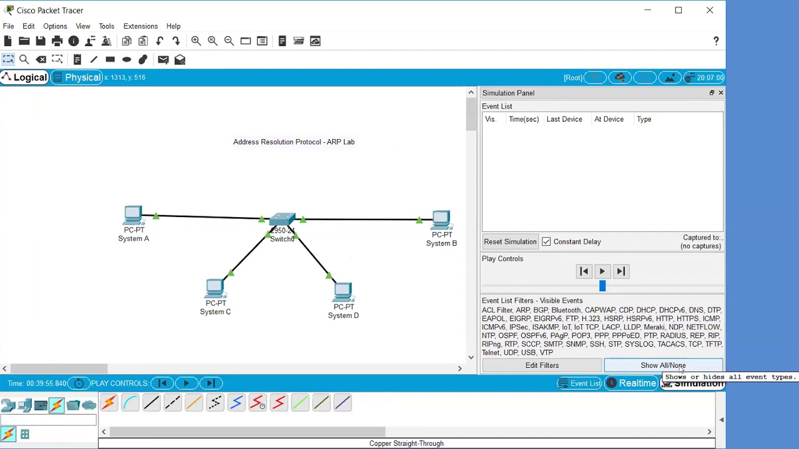Open file using the folder icon
Viewport: 799px width, 449px height.
tap(24, 41)
